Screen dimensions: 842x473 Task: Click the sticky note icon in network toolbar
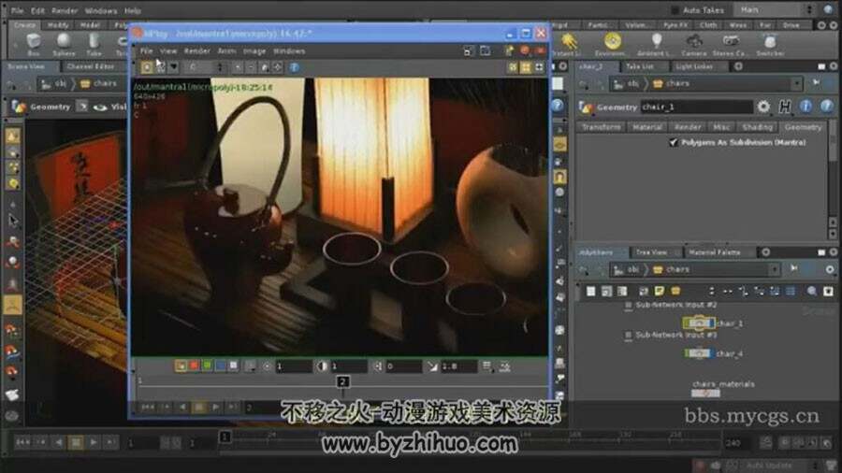[659, 292]
